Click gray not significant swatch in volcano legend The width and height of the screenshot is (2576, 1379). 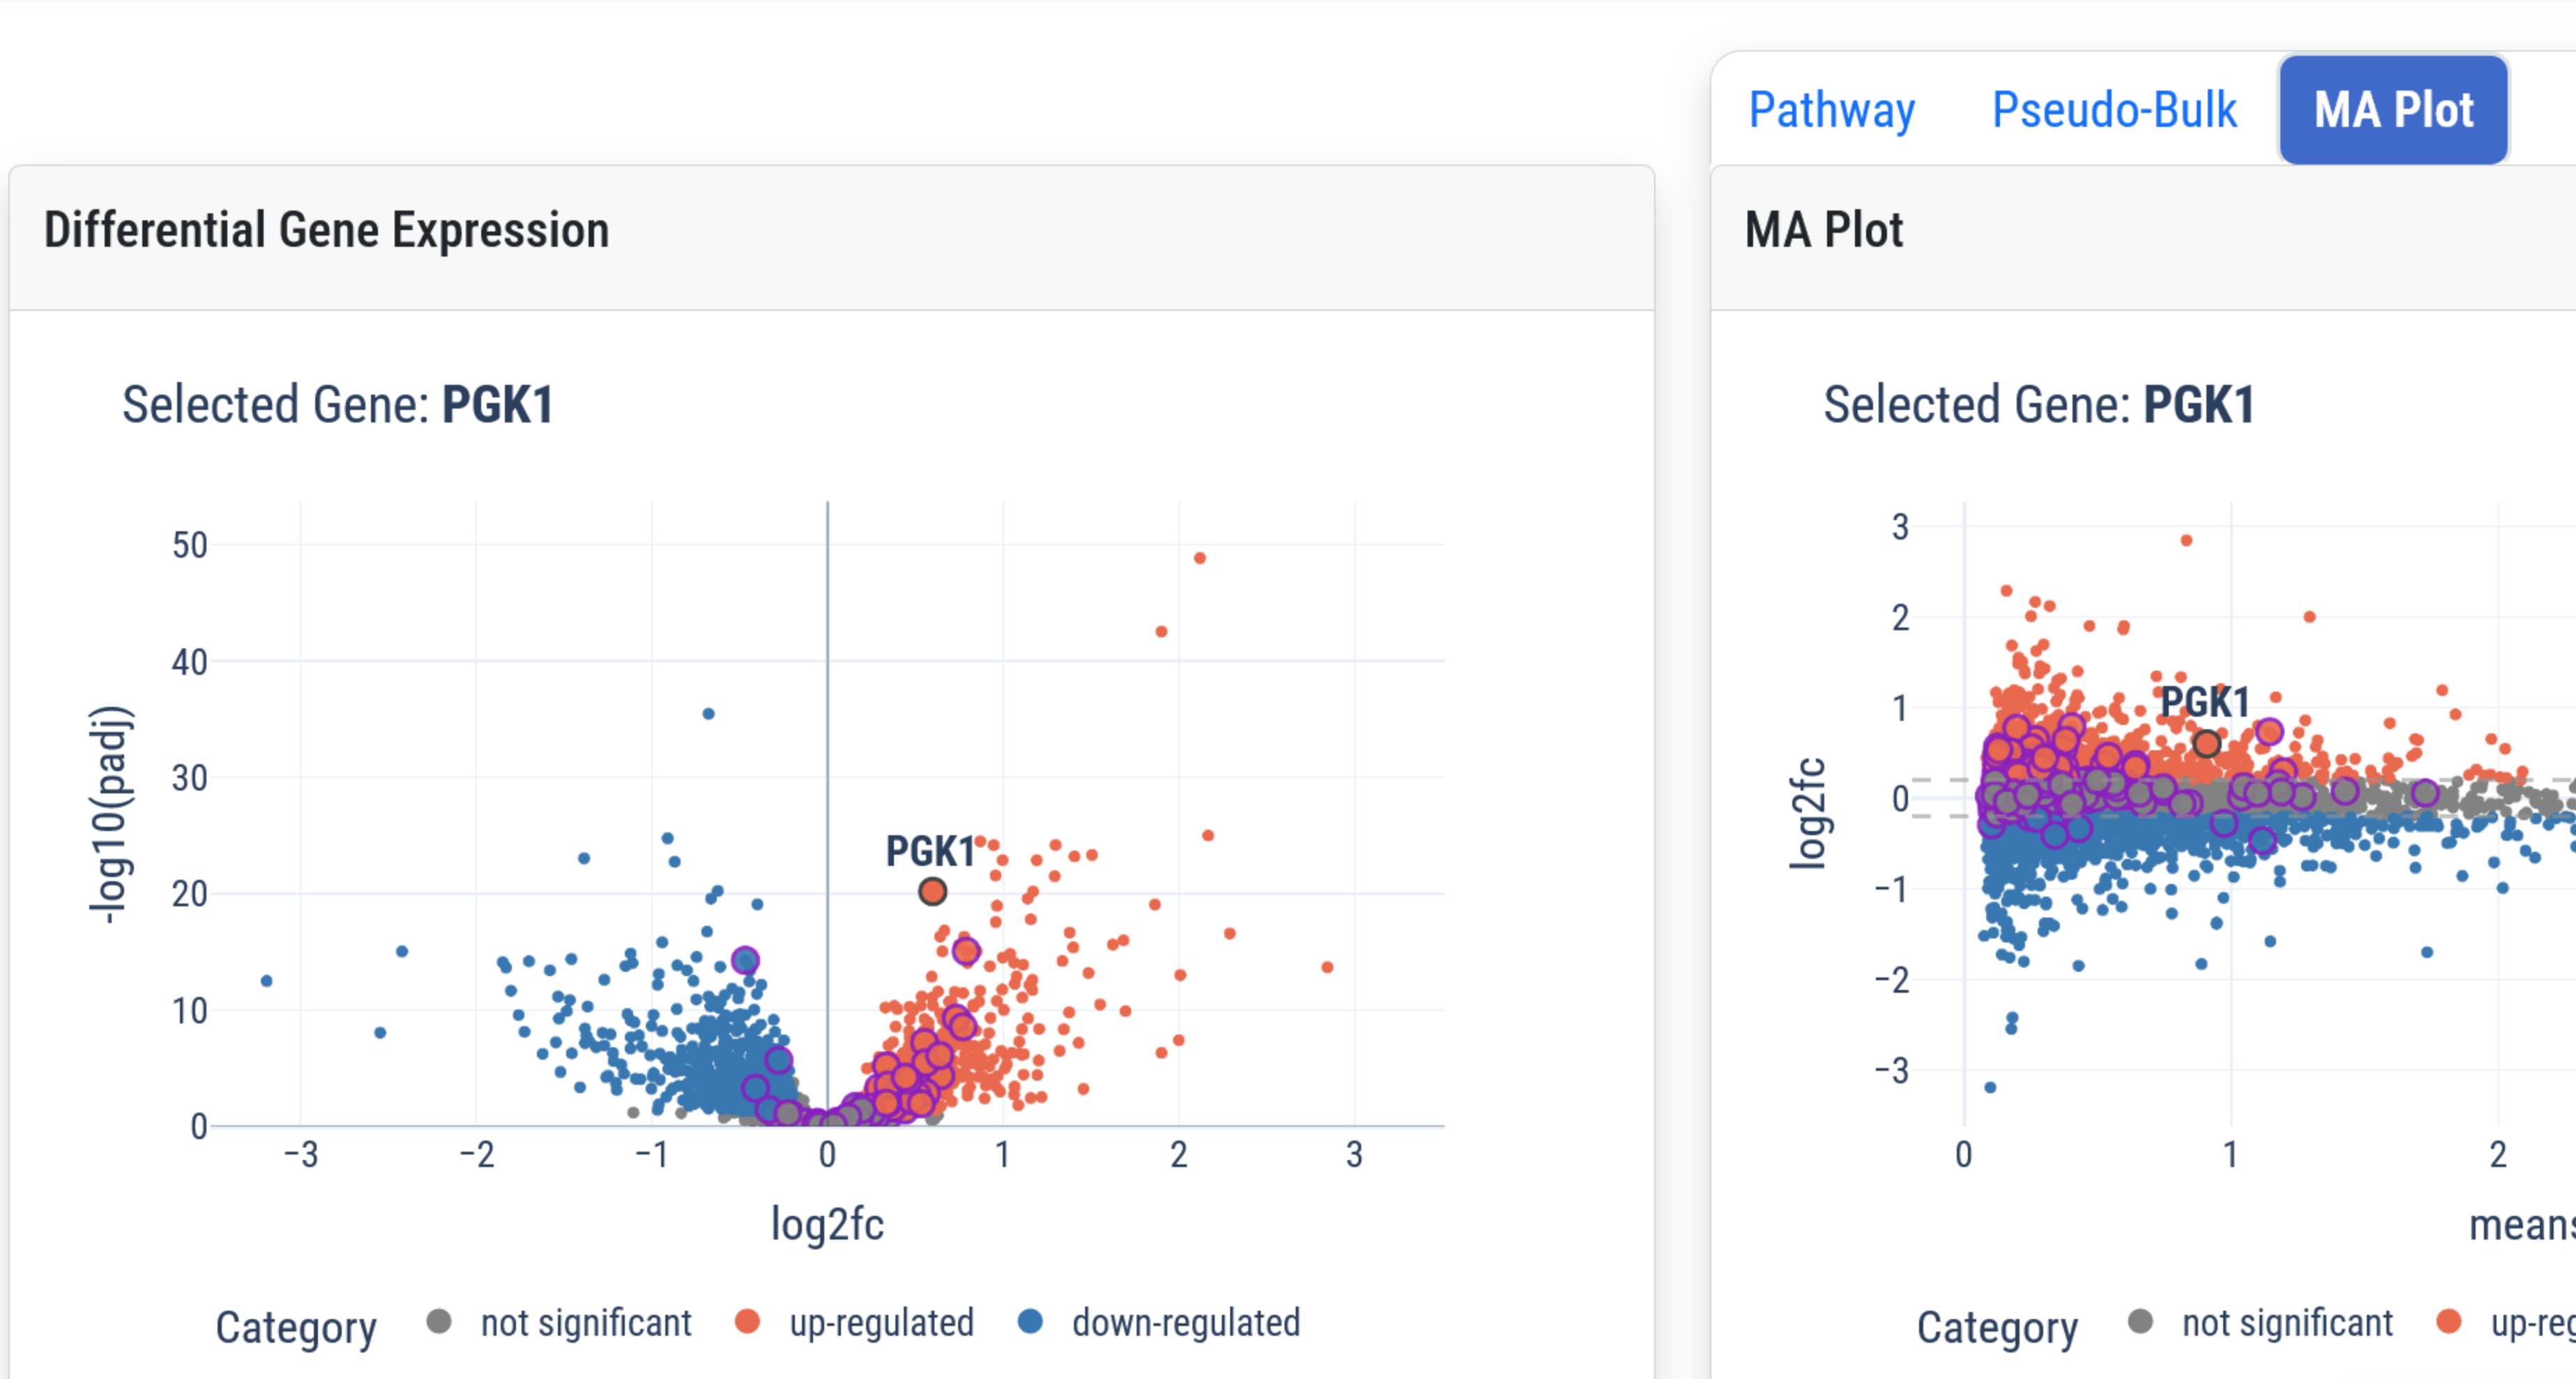[439, 1322]
